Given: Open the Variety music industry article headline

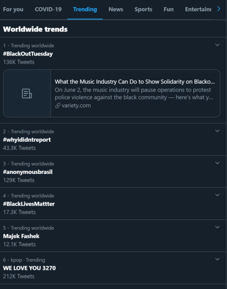Looking at the screenshot, I should tap(135, 81).
